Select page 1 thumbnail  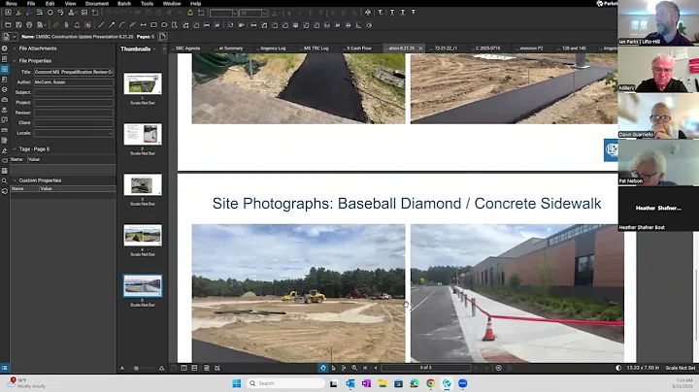pyautogui.click(x=143, y=83)
